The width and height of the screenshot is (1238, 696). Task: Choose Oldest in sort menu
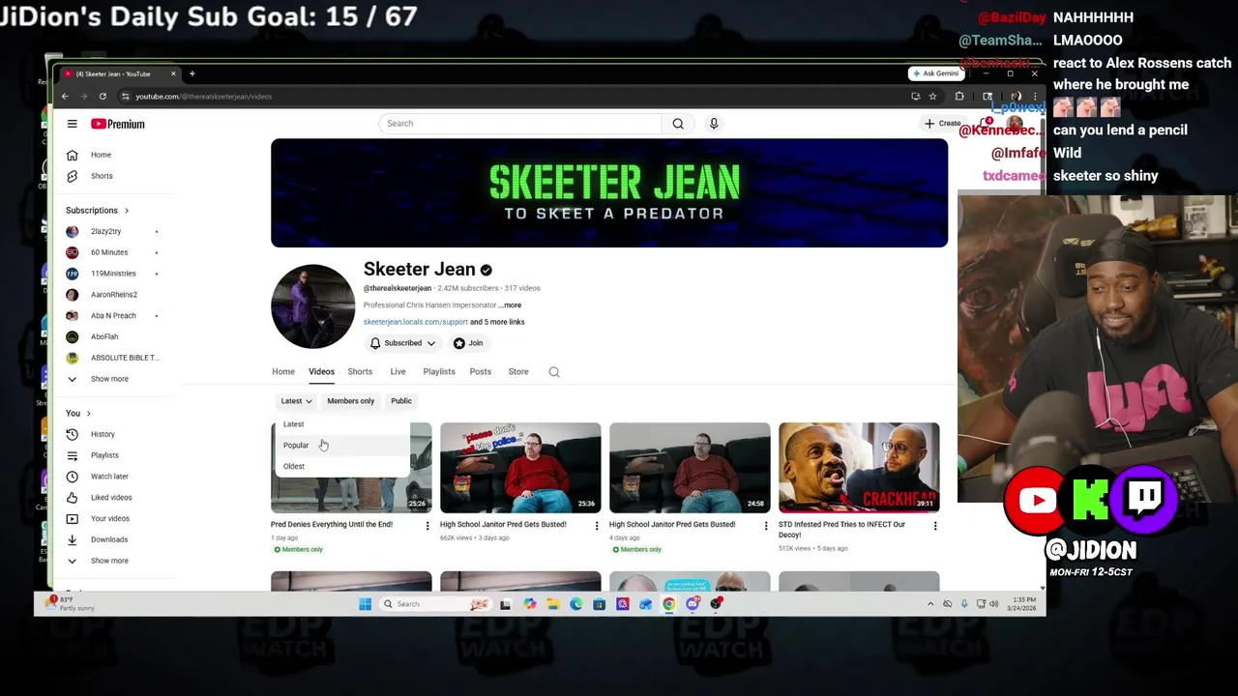pyautogui.click(x=342, y=466)
